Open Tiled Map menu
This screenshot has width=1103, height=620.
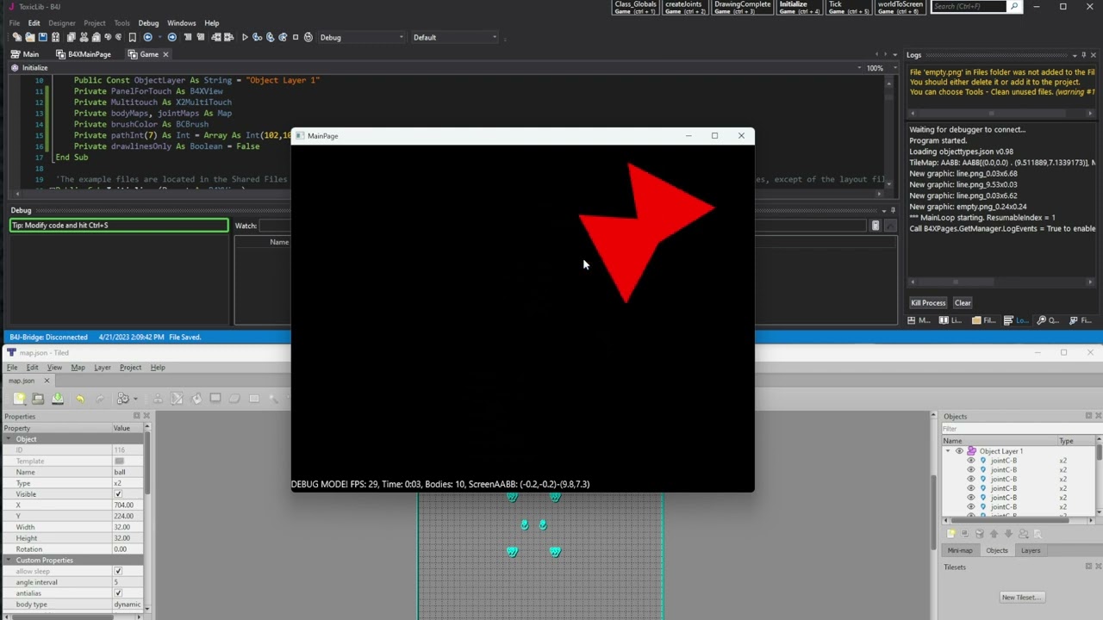click(x=78, y=368)
